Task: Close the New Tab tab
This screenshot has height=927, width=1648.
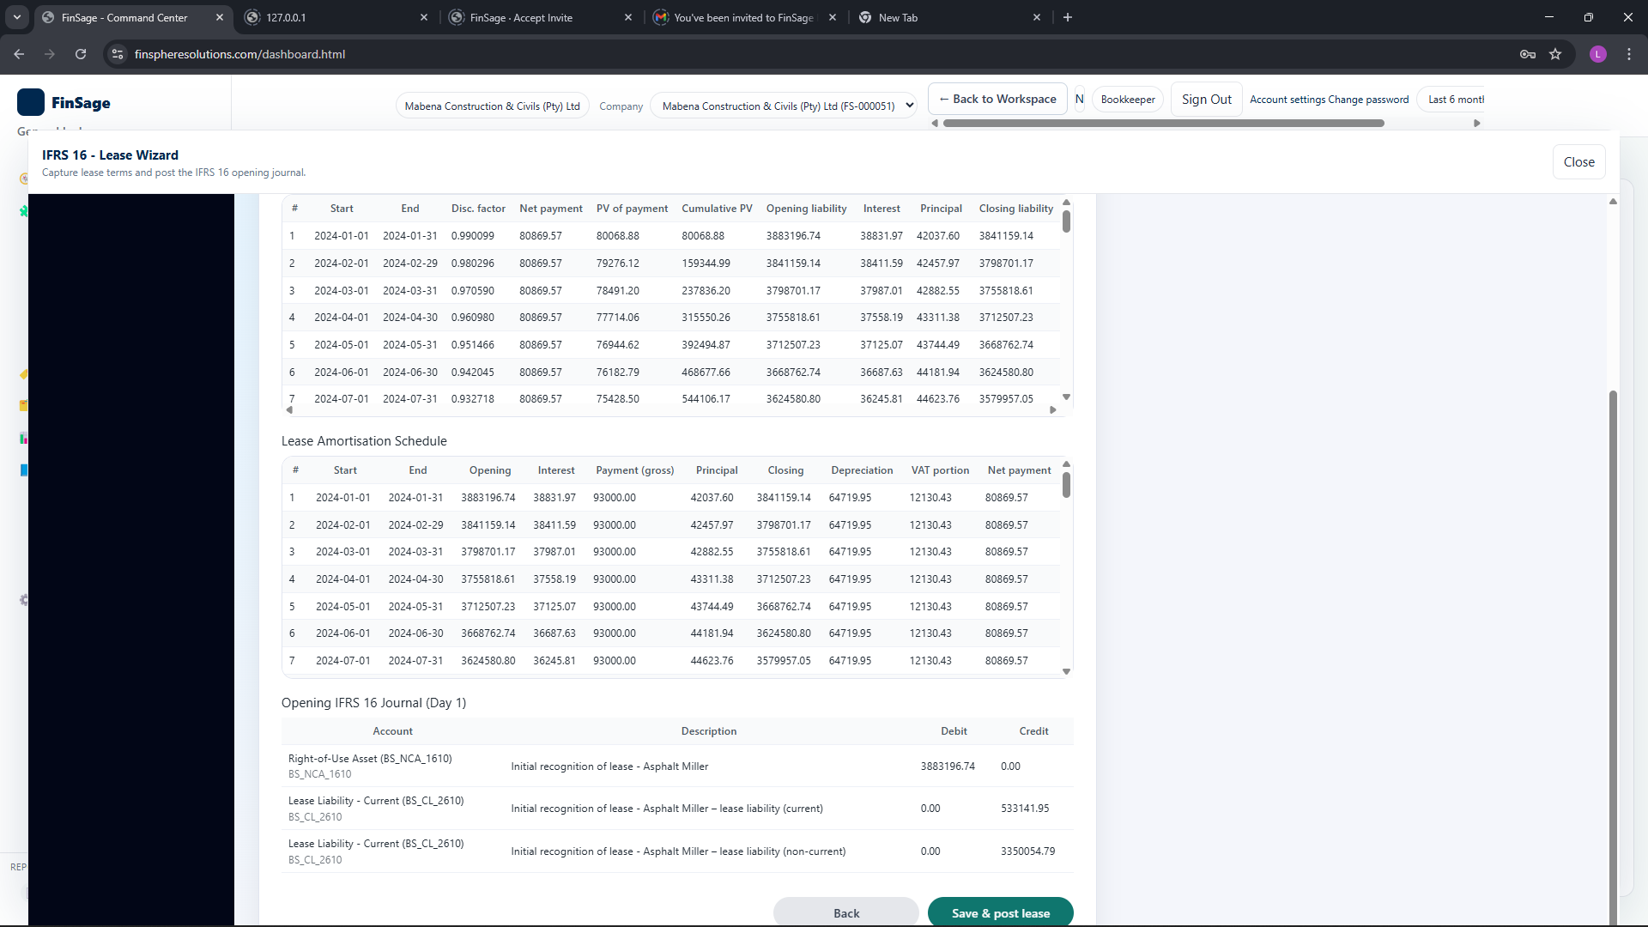Action: [x=1037, y=17]
